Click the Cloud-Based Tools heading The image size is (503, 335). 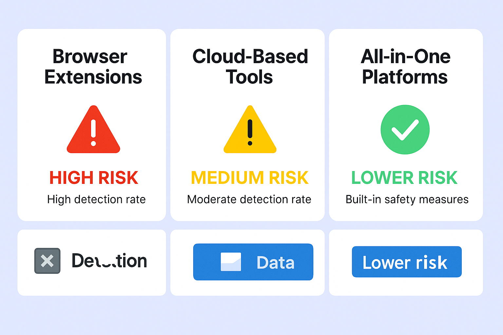pos(250,67)
